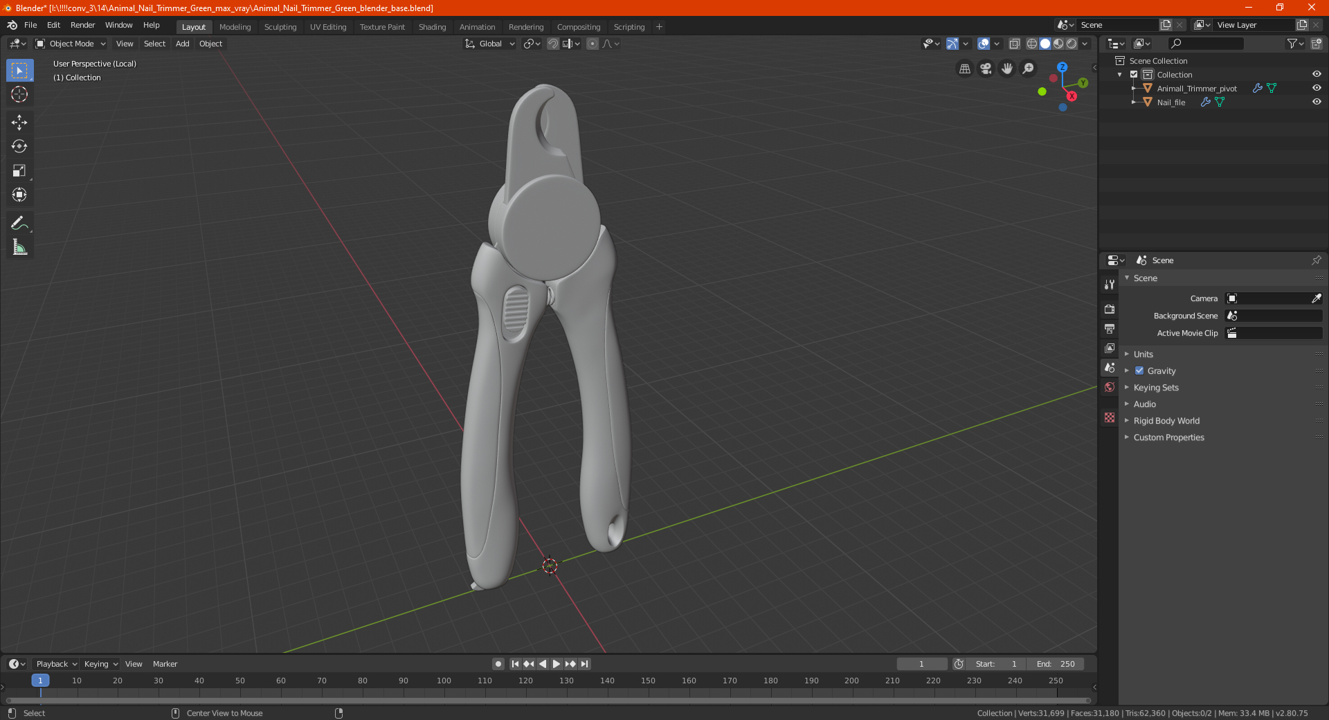The height and width of the screenshot is (720, 1329).
Task: Switch to the Modeling workspace tab
Action: point(235,27)
